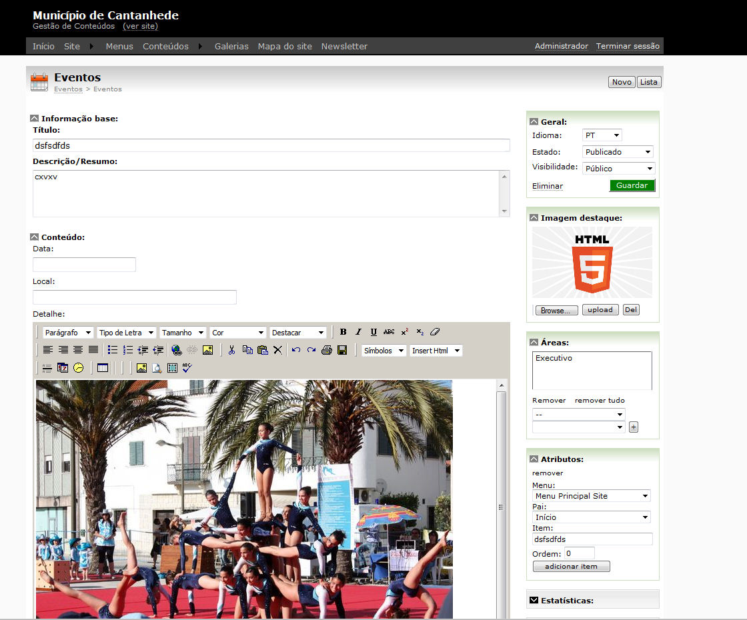Insert a table in the editor

tap(102, 367)
